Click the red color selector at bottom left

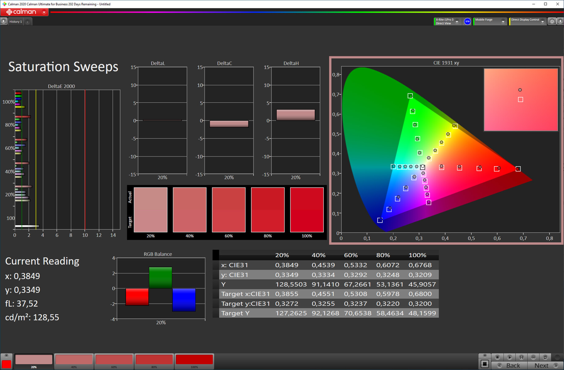[x=6, y=364]
